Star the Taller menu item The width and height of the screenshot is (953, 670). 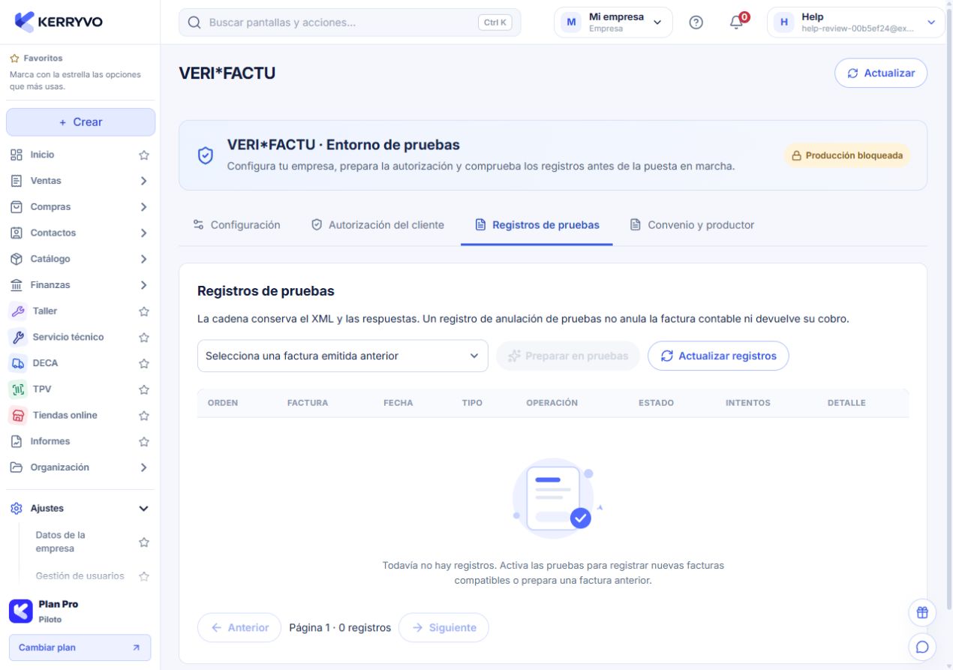pyautogui.click(x=144, y=311)
